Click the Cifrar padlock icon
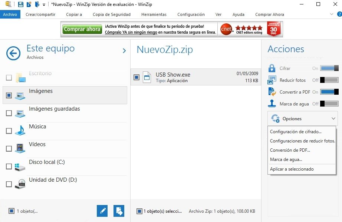342x222 pixels. pos(272,68)
